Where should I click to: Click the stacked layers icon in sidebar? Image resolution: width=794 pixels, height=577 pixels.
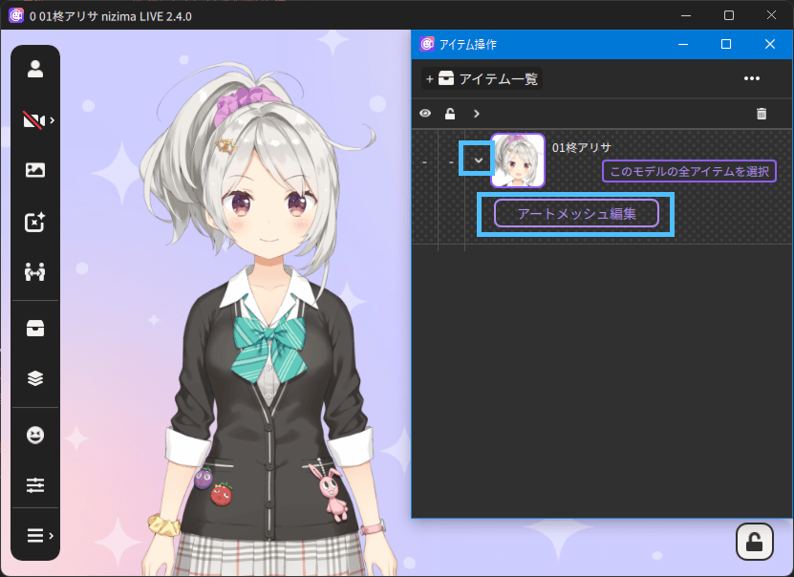tap(35, 377)
